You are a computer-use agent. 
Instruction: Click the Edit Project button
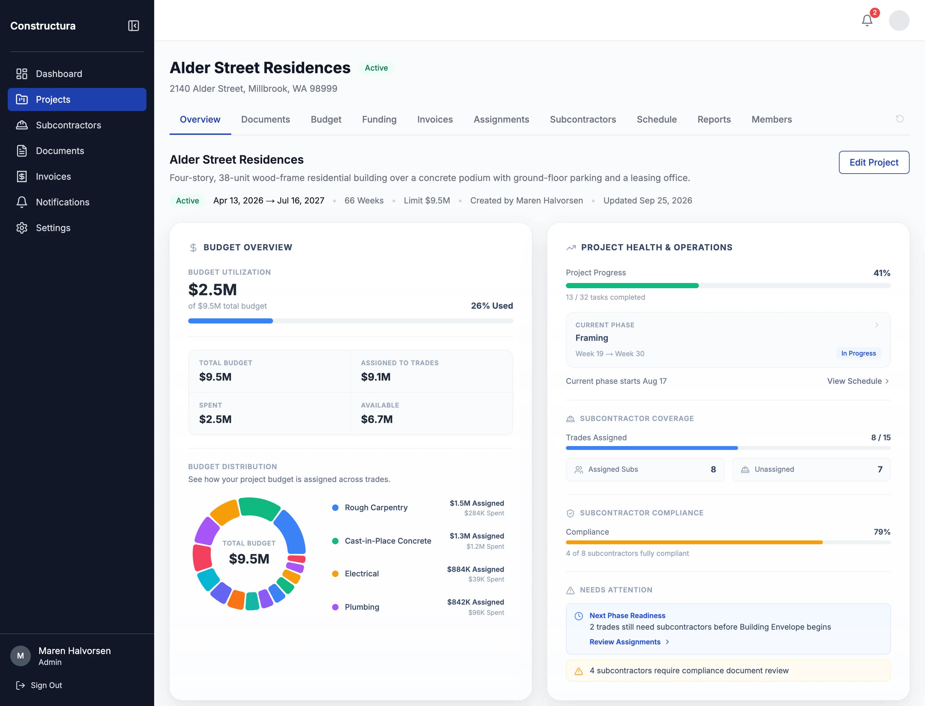coord(874,162)
